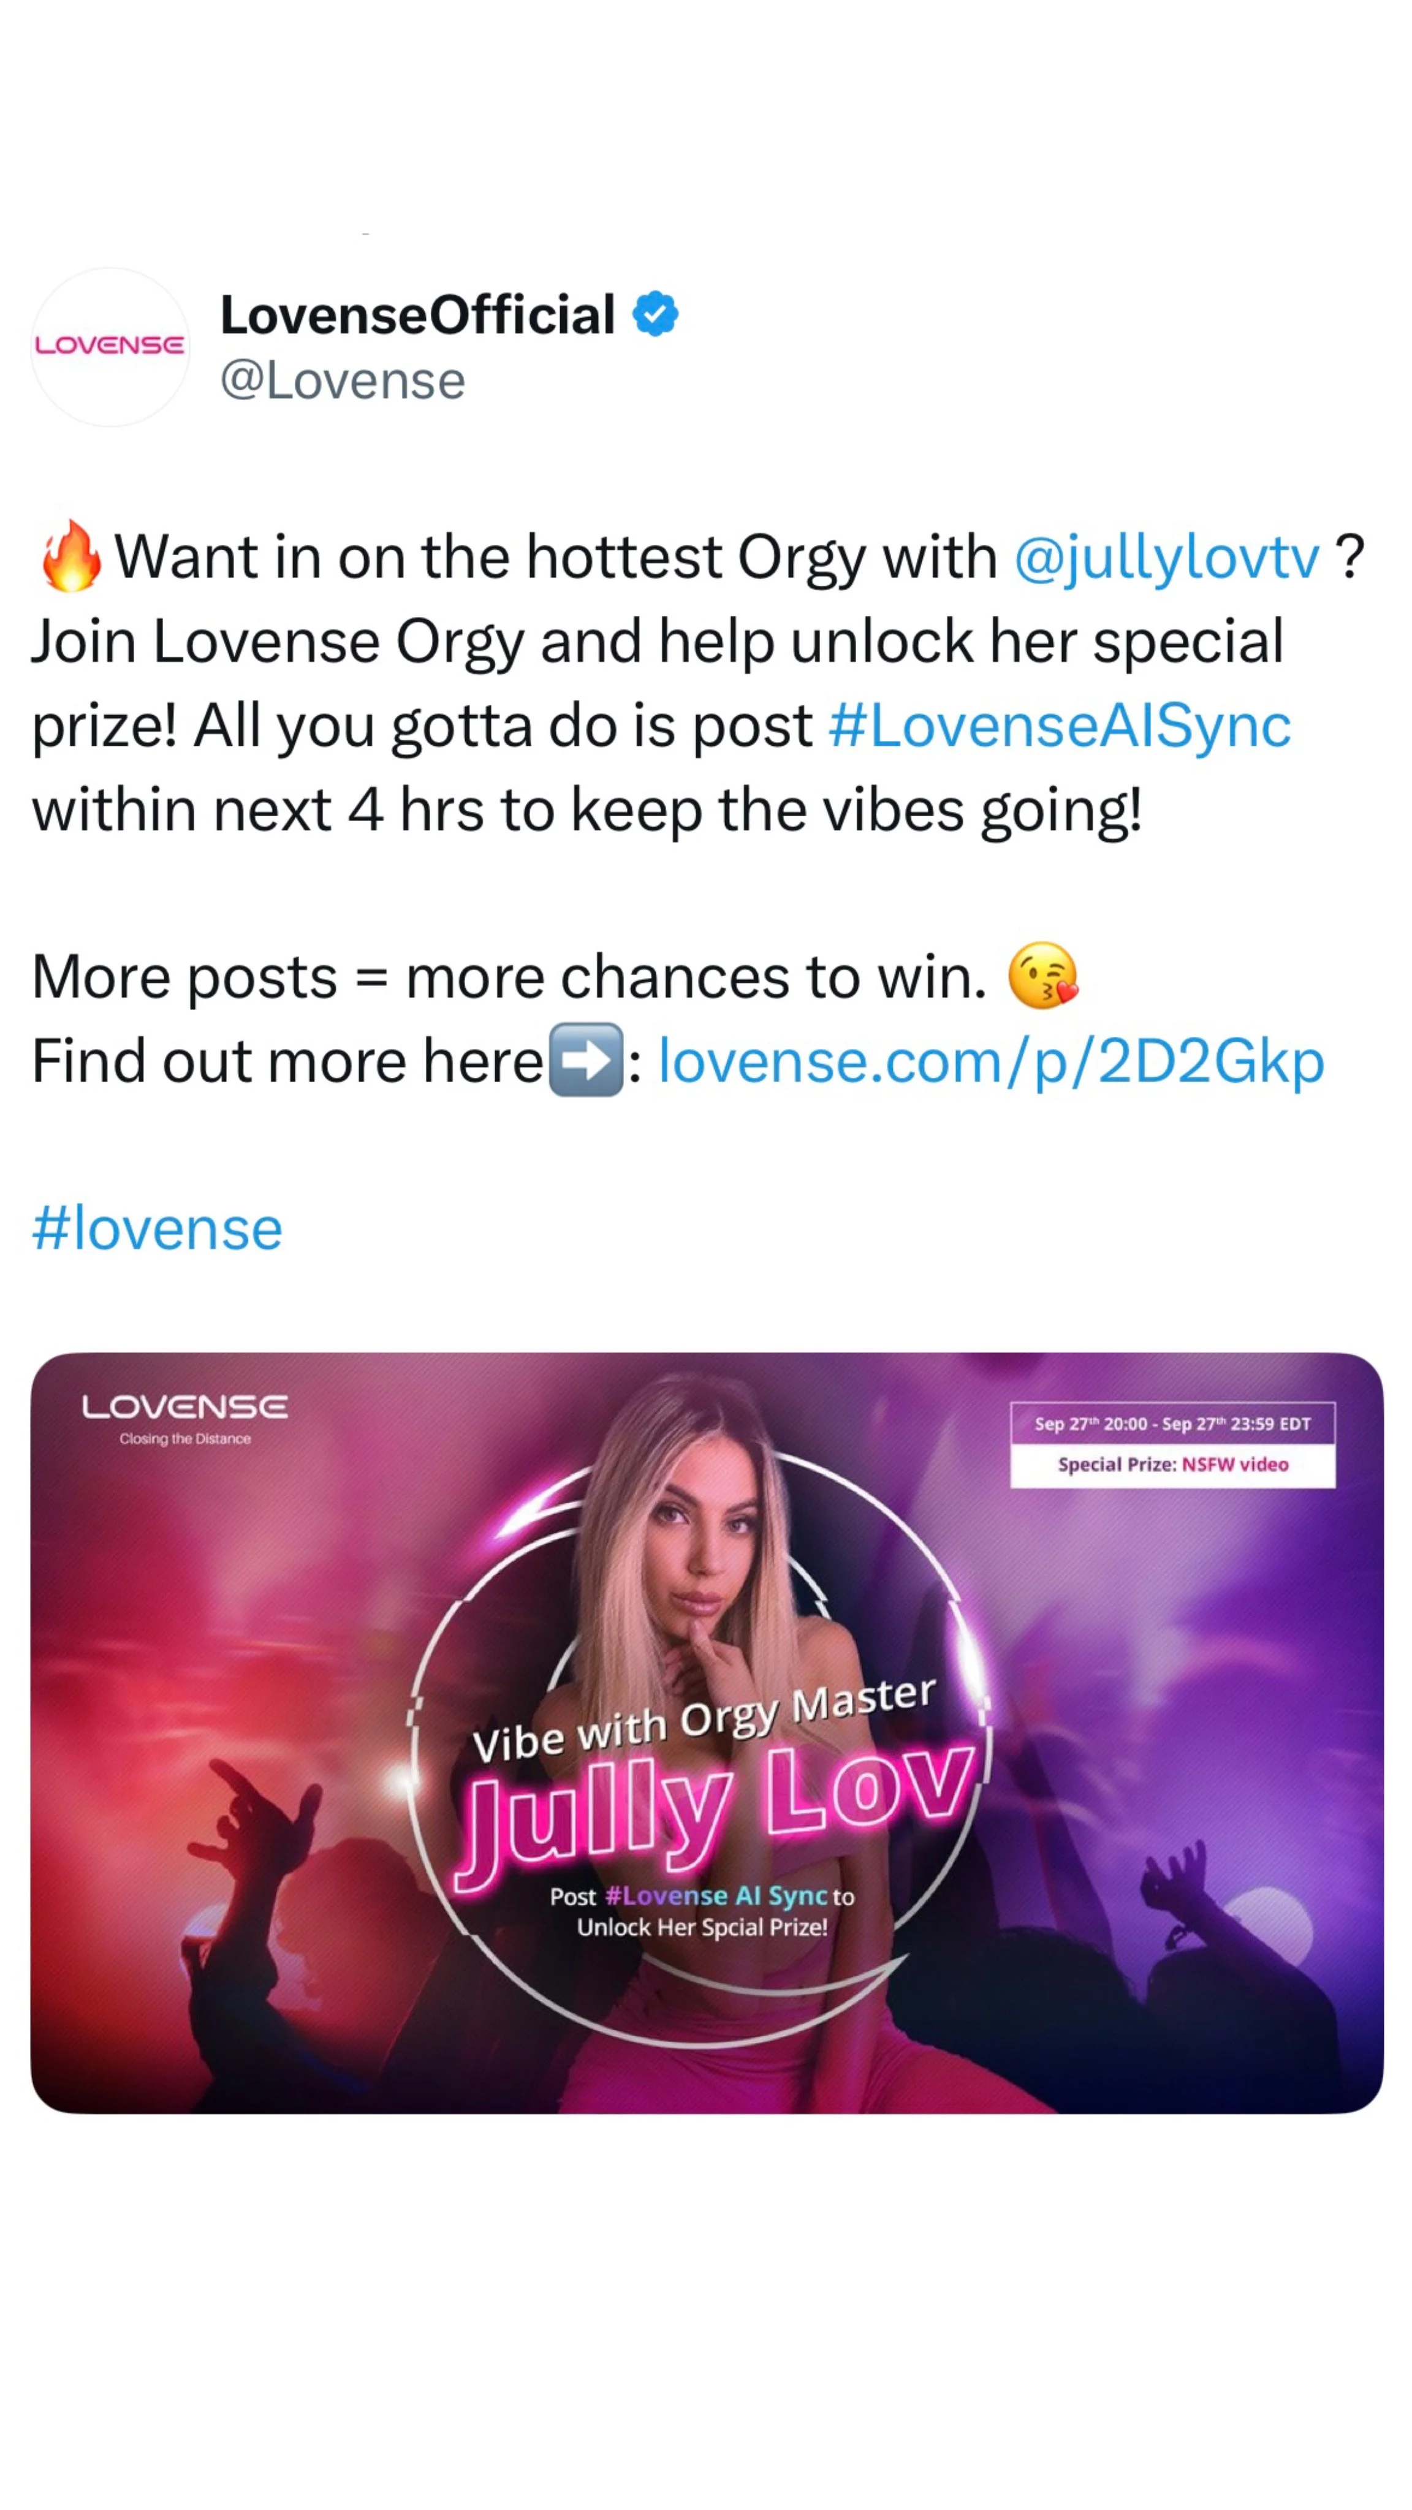The height and width of the screenshot is (2510, 1412).
Task: Tap the Closing the Distance tagline
Action: click(x=185, y=1438)
